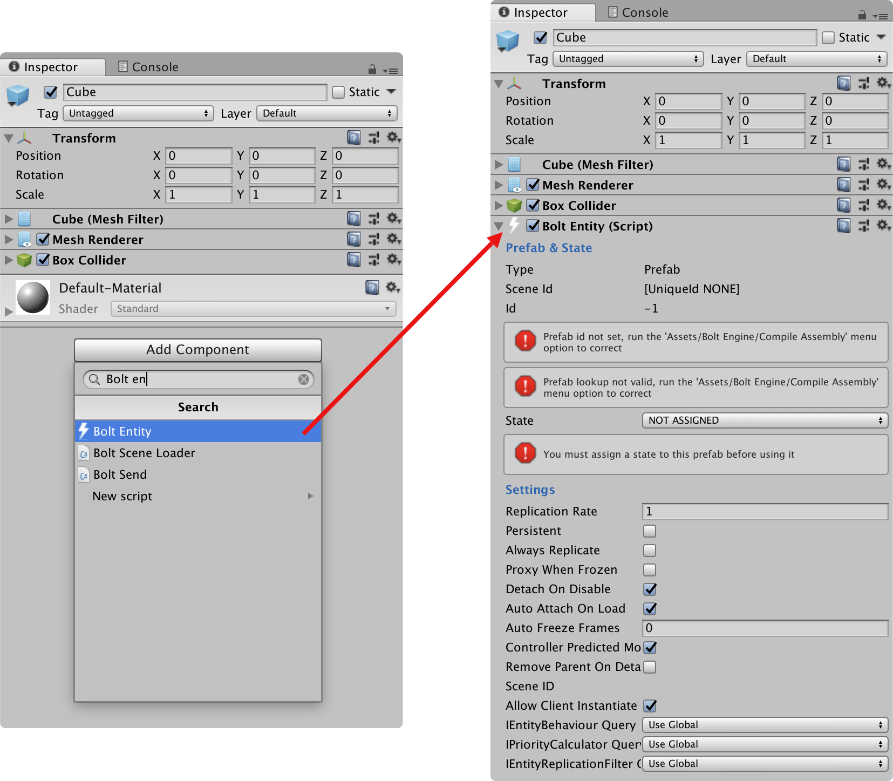Open help for Transform in left Inspector
Image resolution: width=893 pixels, height=781 pixels.
[354, 138]
